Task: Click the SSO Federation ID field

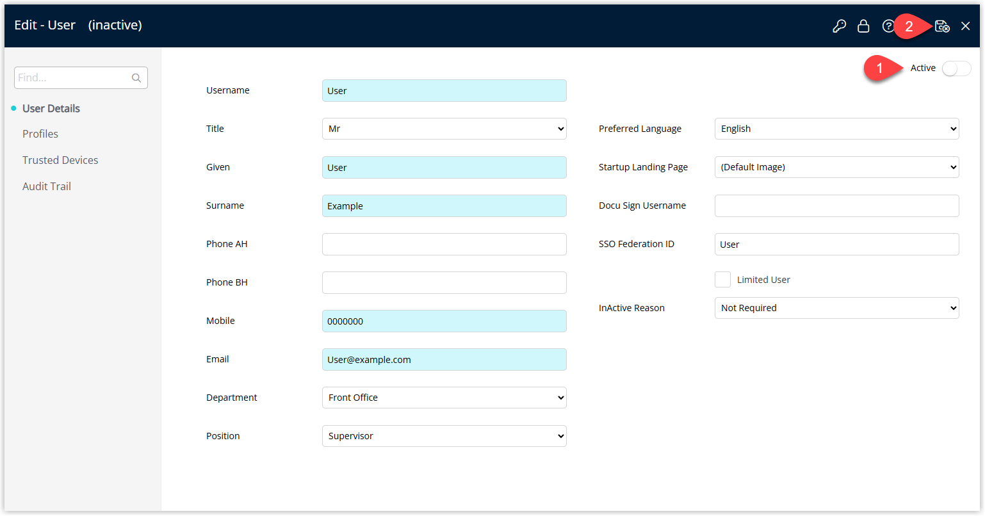Action: coord(836,245)
